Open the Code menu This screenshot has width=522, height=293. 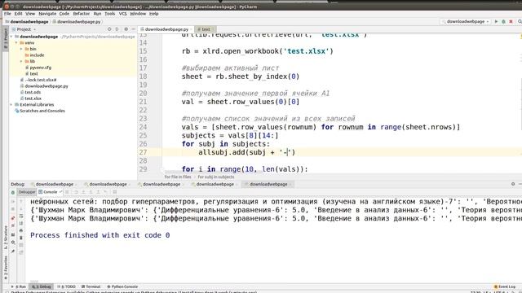(x=64, y=14)
